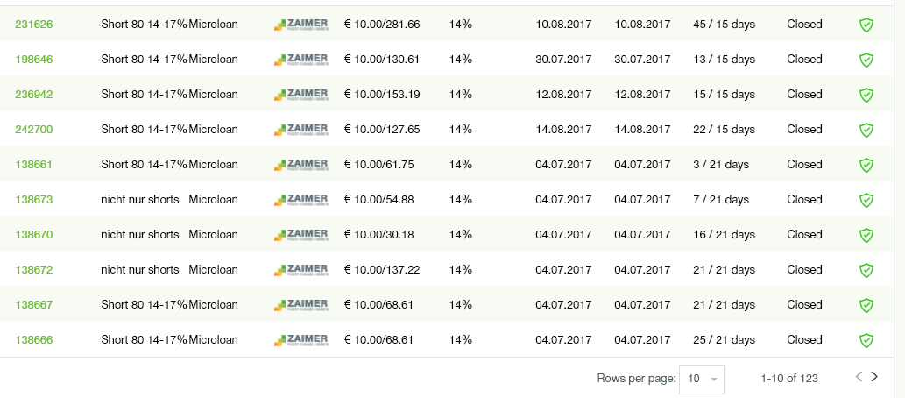Click the shield icon for loan 198646
905x398 pixels.
click(866, 60)
